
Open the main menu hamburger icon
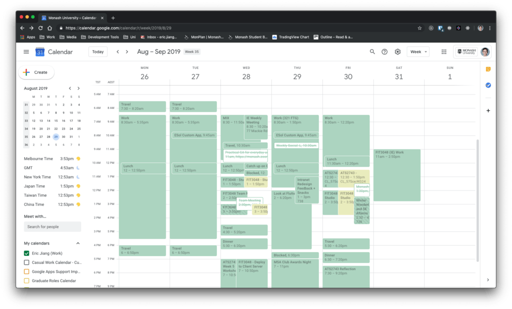tap(26, 51)
